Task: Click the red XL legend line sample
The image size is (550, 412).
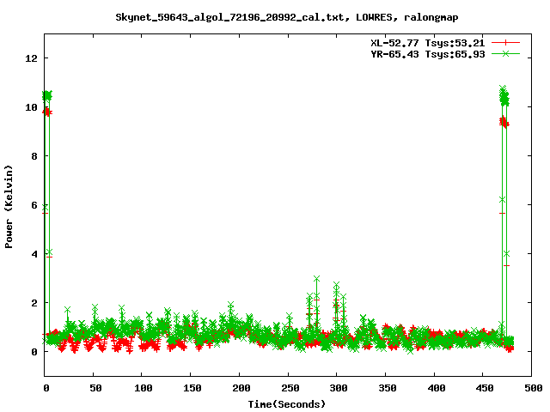Action: click(x=505, y=43)
